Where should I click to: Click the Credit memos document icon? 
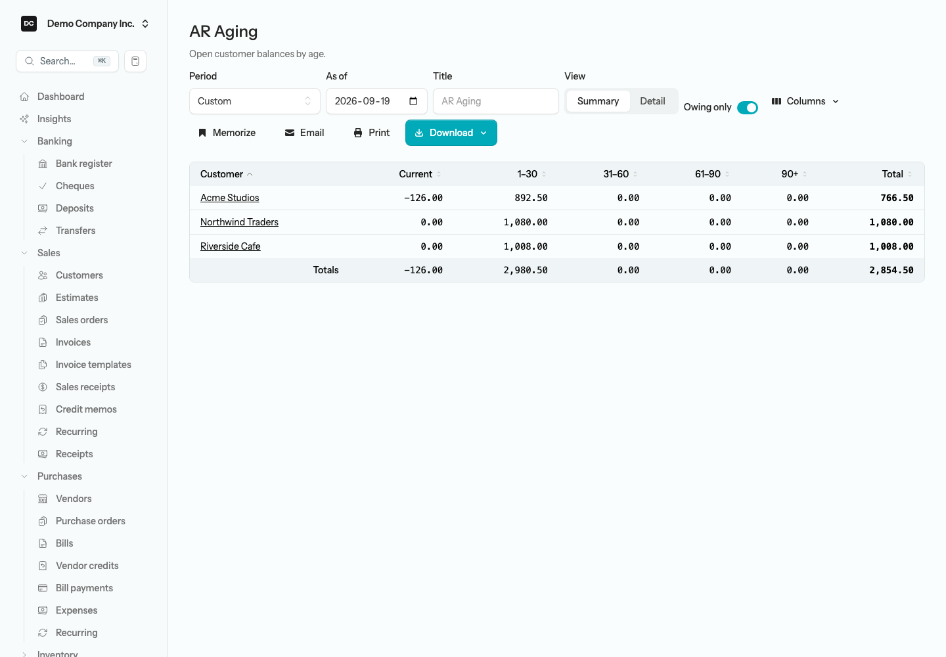tap(43, 409)
